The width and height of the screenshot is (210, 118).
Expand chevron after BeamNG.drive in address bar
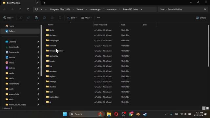[x=141, y=10]
